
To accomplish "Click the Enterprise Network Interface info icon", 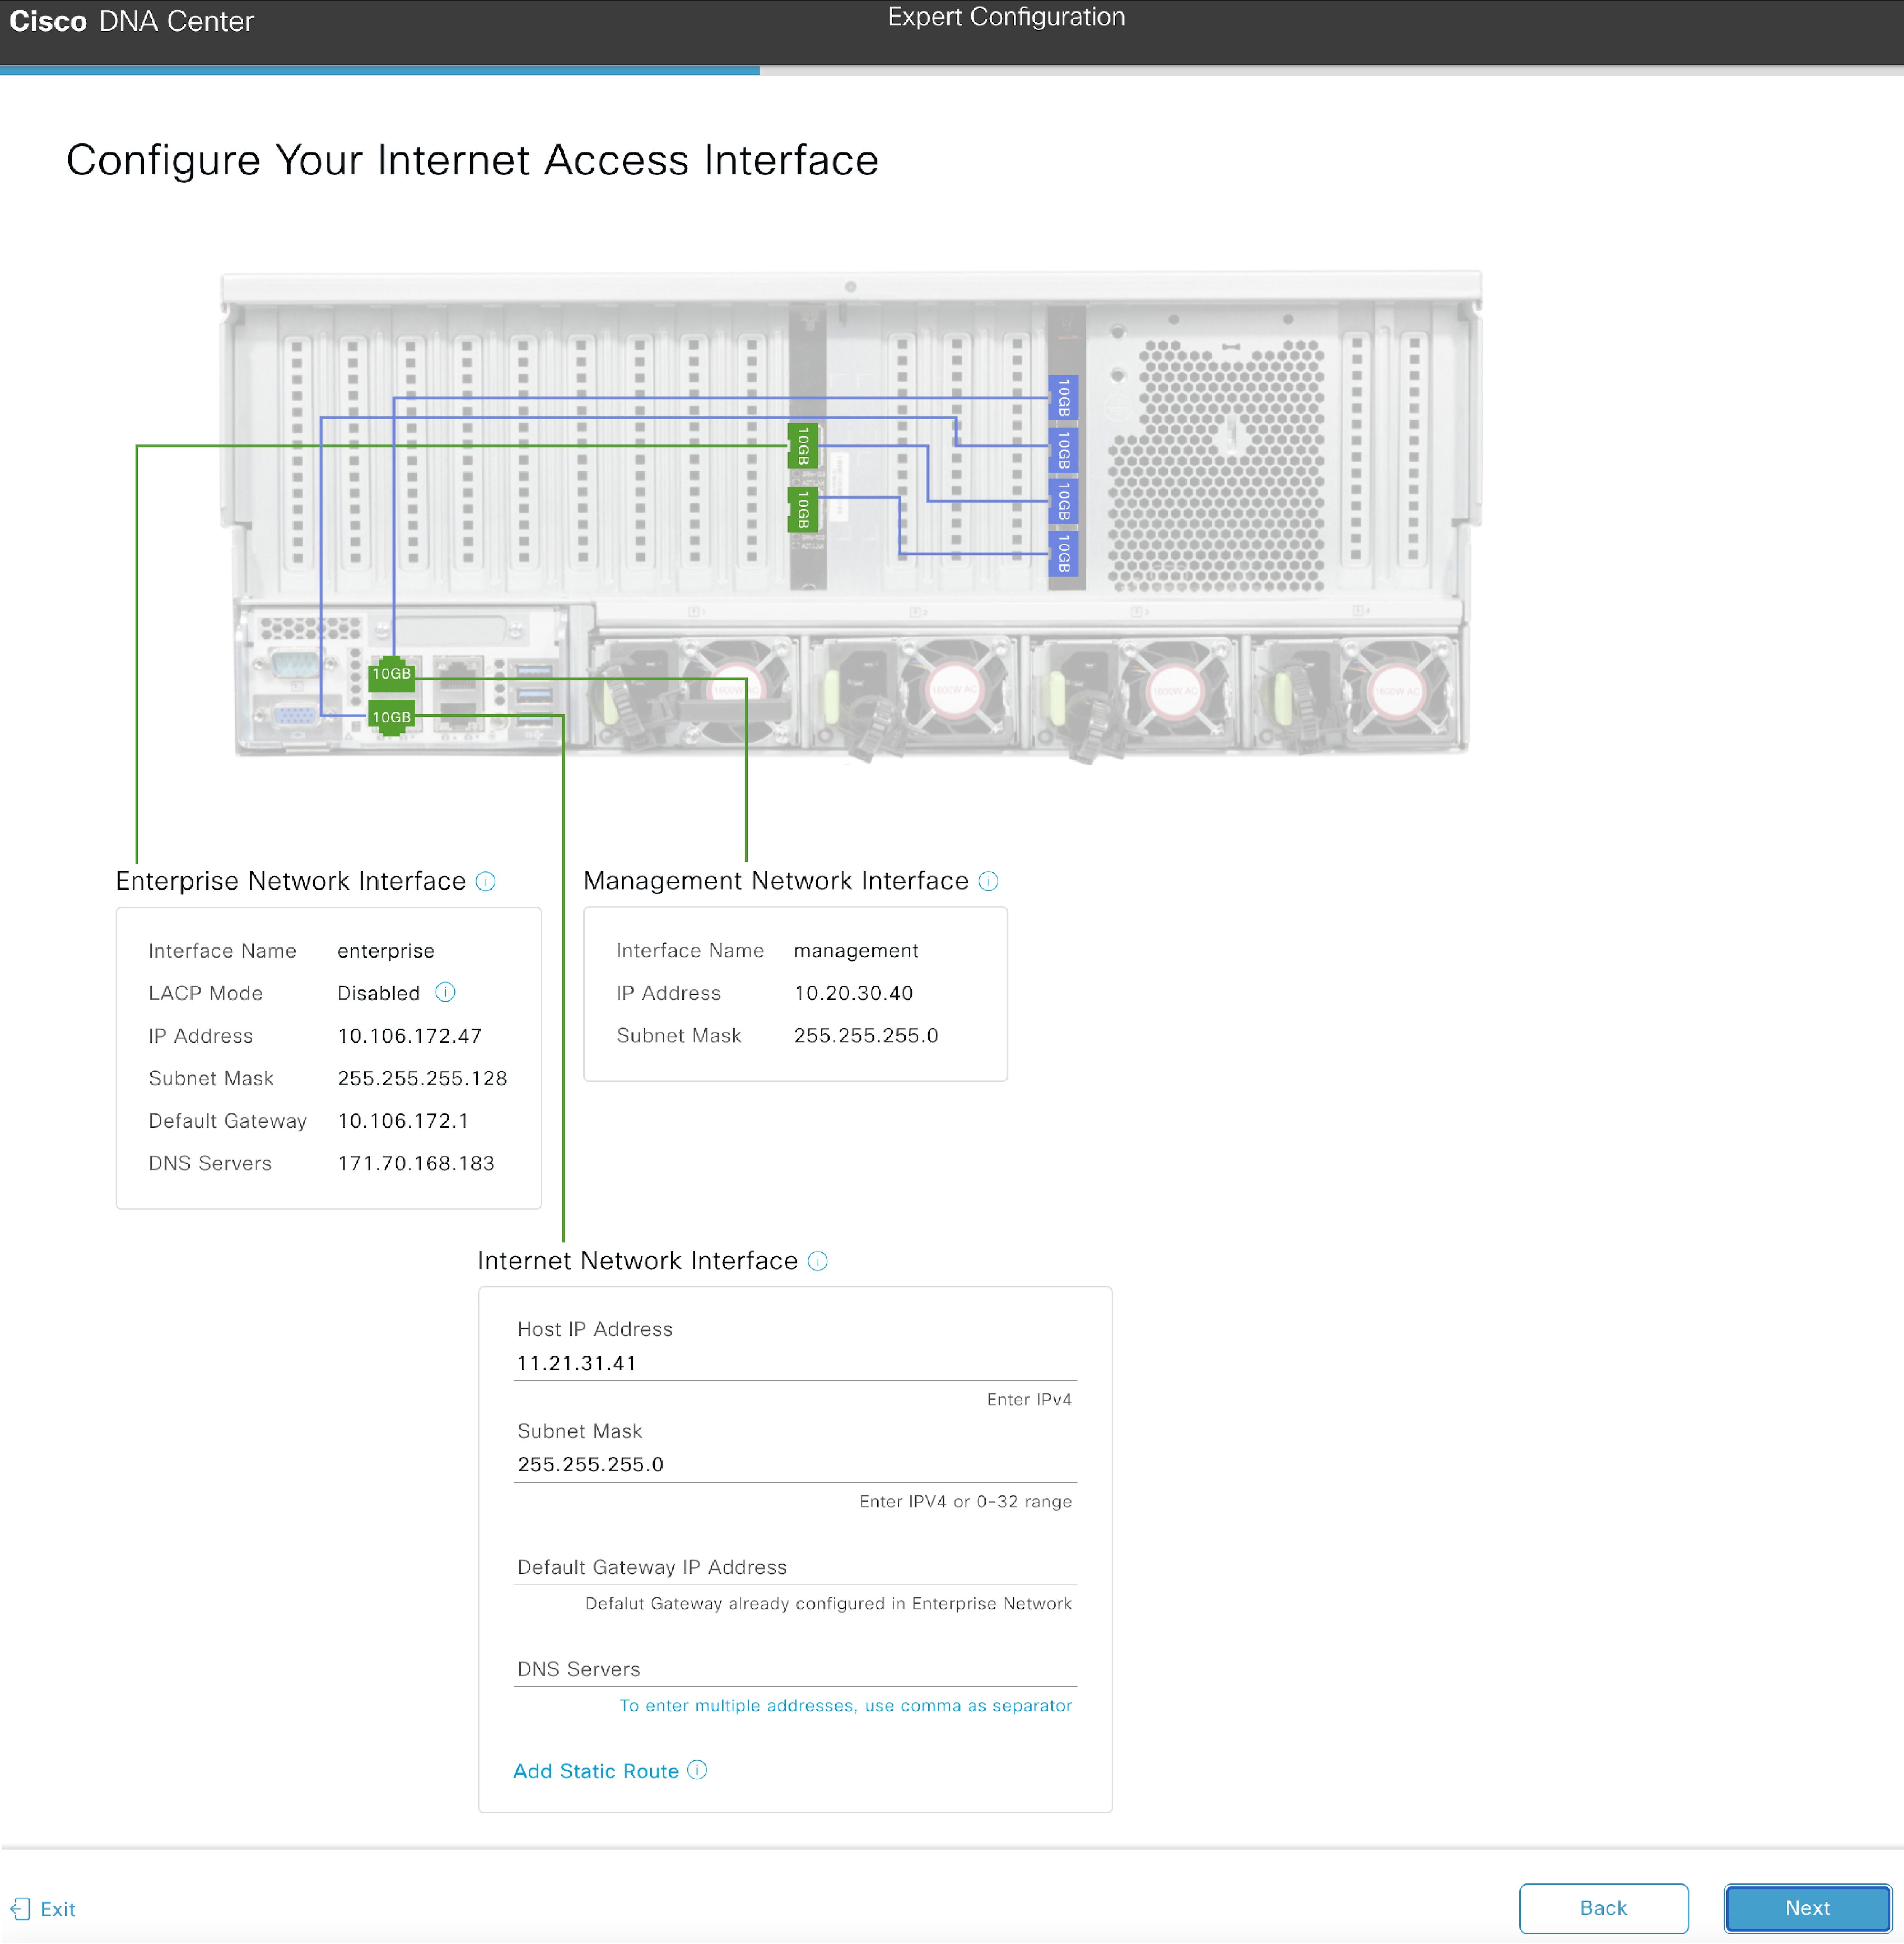I will [x=485, y=881].
